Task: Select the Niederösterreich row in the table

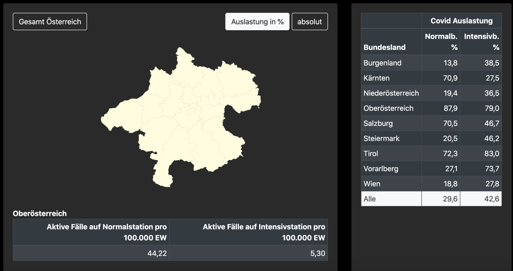Action: point(391,93)
